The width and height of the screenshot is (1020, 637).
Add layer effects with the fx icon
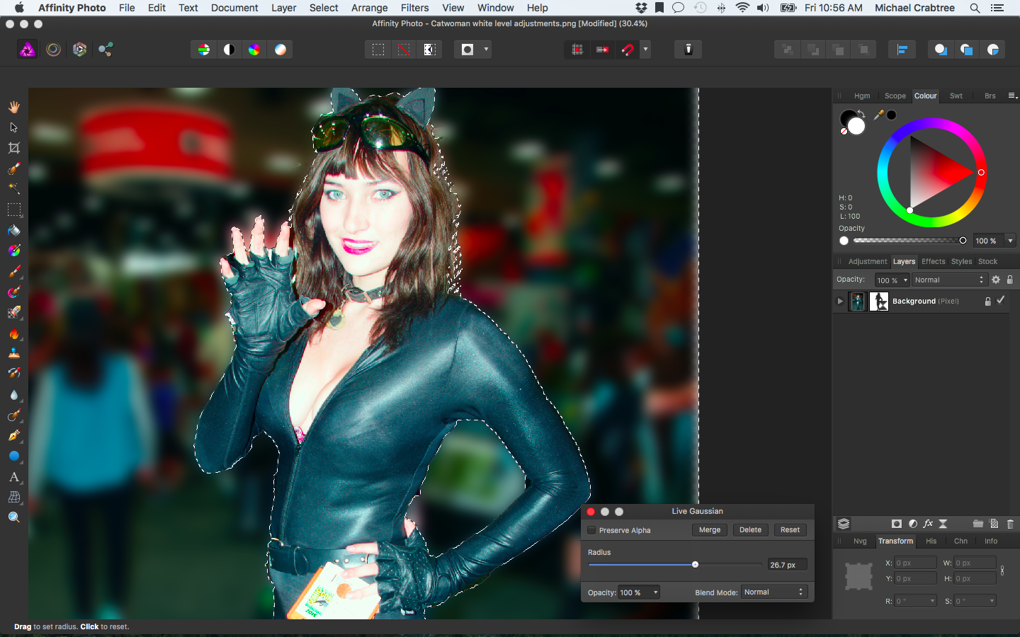[928, 524]
